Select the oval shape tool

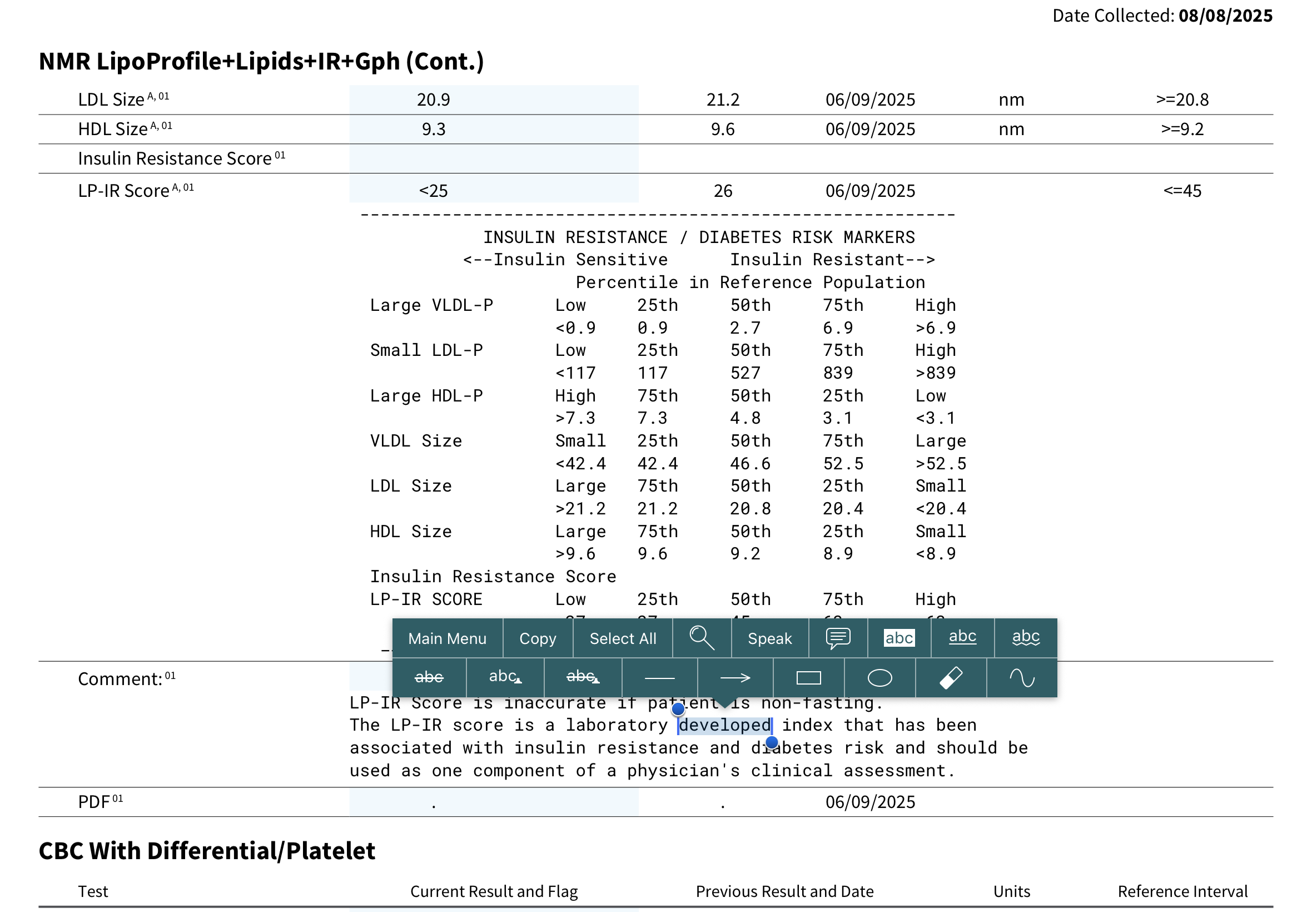pos(879,678)
